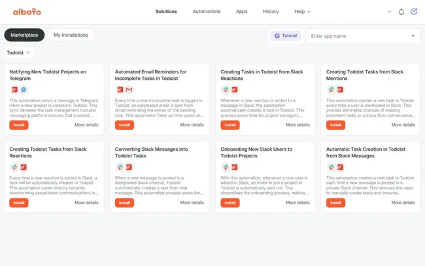Remove the Todoist filter tag
425x266 pixels.
tap(28, 52)
